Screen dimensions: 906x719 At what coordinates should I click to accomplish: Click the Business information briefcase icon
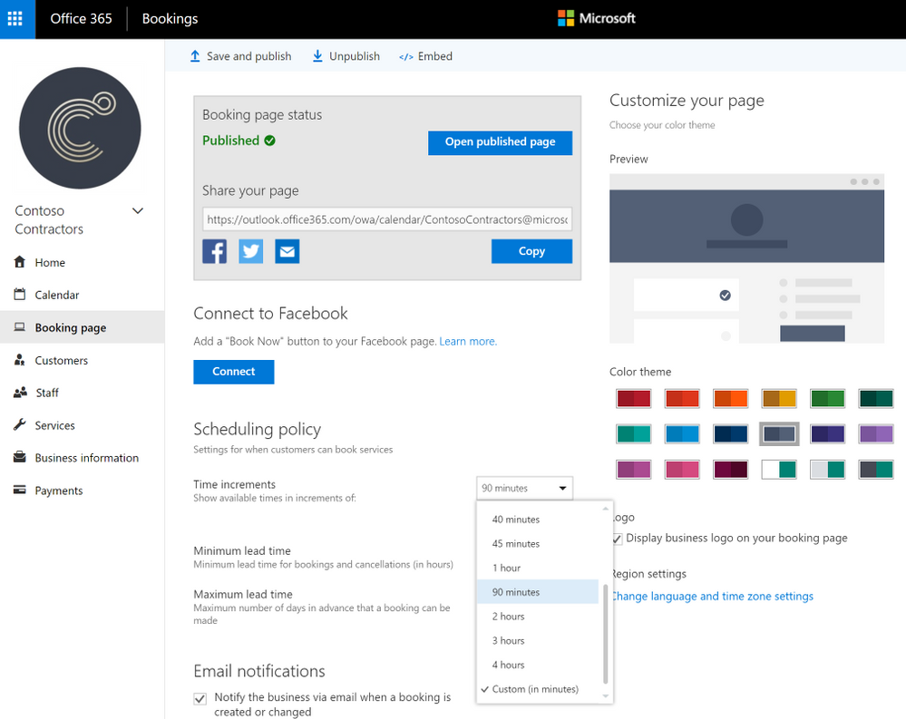click(x=20, y=457)
